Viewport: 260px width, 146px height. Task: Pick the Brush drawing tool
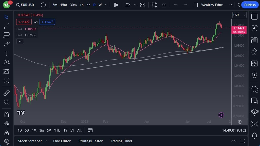coord(7,44)
